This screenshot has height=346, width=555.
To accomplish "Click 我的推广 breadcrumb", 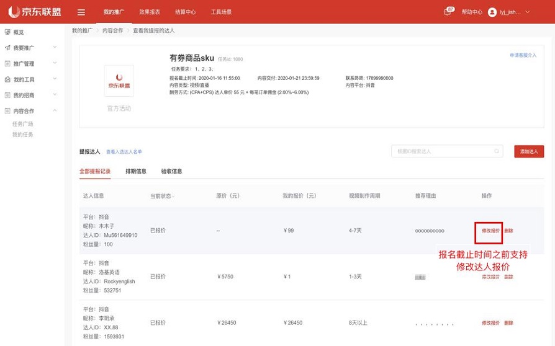I will [x=82, y=31].
